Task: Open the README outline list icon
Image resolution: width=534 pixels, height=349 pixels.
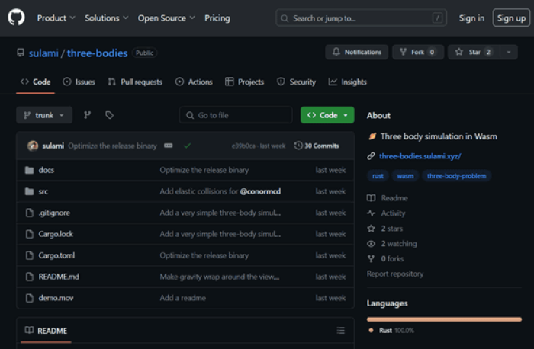Action: tap(340, 330)
